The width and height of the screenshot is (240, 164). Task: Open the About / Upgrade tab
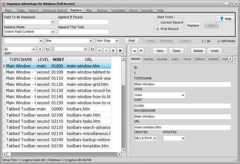[x=141, y=11]
